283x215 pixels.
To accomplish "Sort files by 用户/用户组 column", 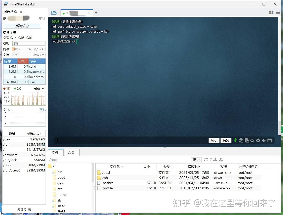I will (x=248, y=167).
